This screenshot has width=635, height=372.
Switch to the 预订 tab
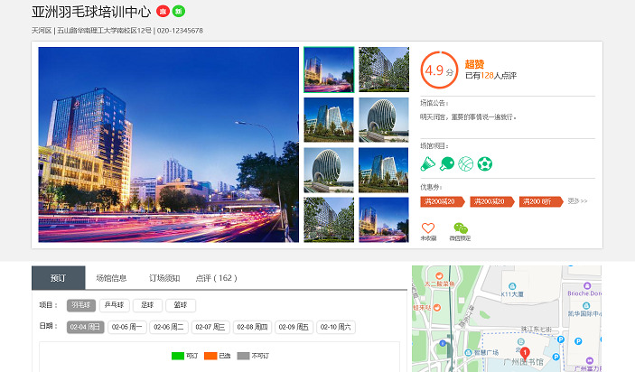(59, 278)
